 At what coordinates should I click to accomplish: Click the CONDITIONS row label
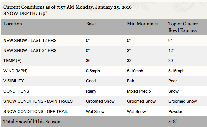[16, 91]
